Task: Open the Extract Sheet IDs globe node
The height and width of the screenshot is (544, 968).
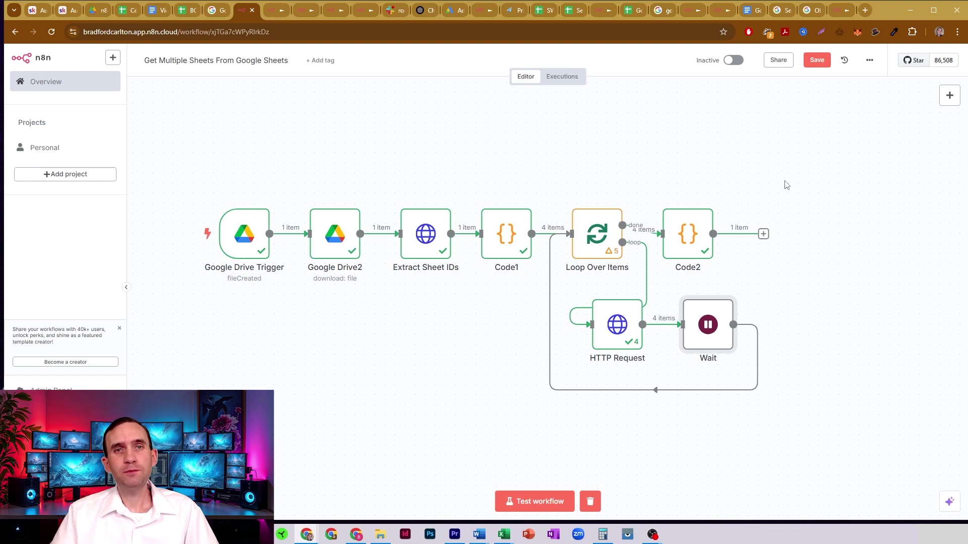Action: point(426,234)
